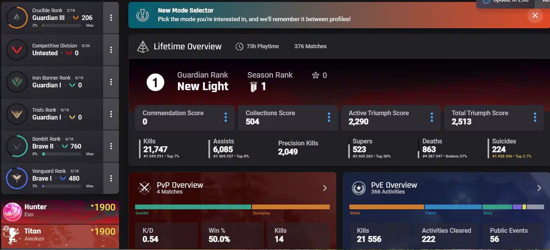Image resolution: width=550 pixels, height=250 pixels.
Task: Click the PvE Overview star emblem icon
Action: 359,188
